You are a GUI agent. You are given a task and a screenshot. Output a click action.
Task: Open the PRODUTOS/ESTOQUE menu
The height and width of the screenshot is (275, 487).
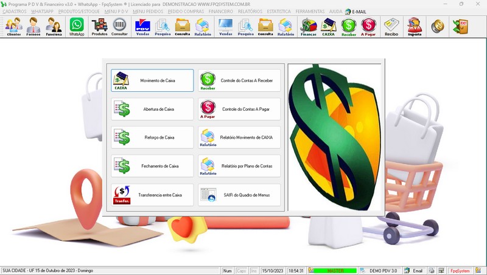pos(79,12)
